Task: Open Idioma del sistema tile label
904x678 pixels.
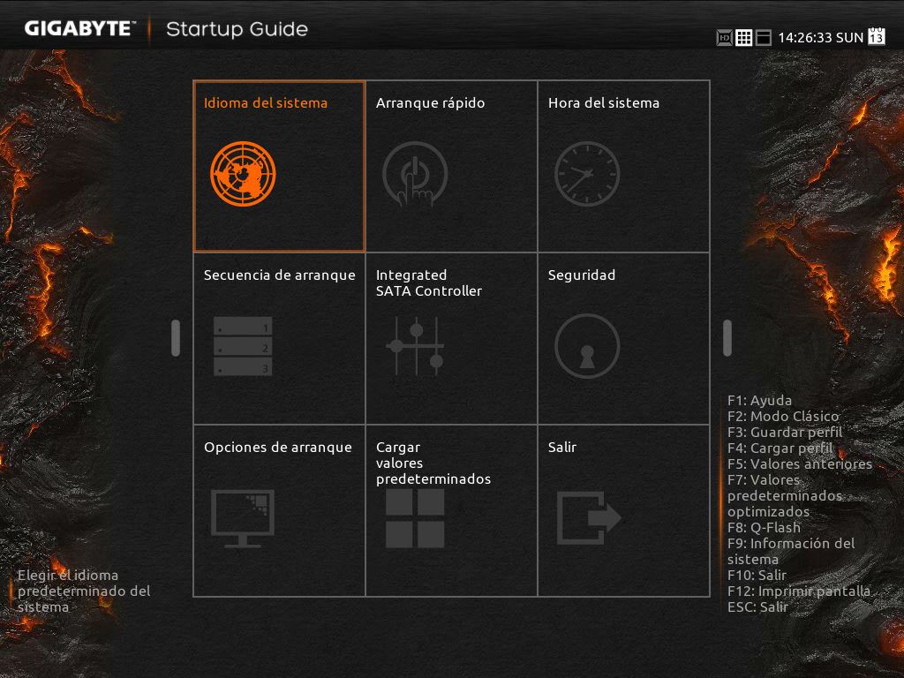Action: [x=265, y=103]
